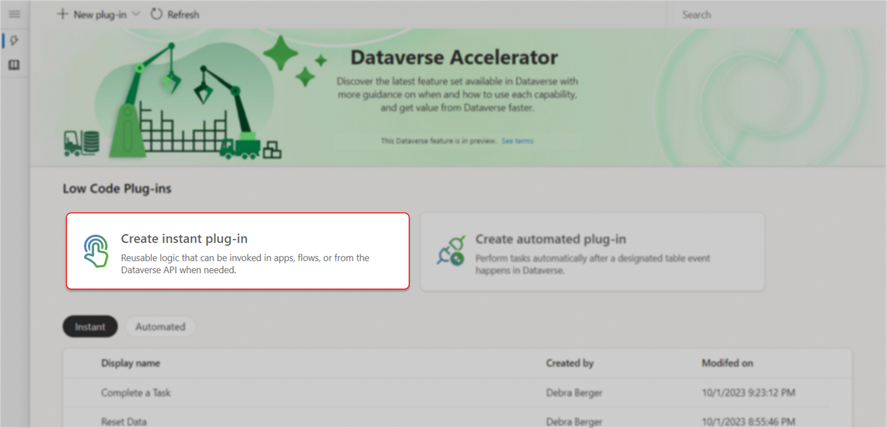Switch to the Instant filter pill
The image size is (887, 428).
90,326
